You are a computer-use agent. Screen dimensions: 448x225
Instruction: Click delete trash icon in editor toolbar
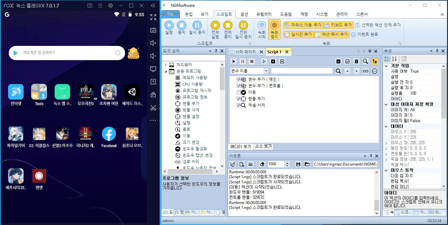pos(357,61)
